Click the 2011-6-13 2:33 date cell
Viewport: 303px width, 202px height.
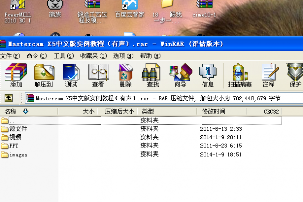click(221, 129)
